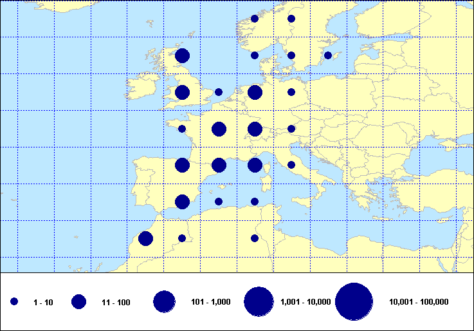The height and width of the screenshot is (331, 474).
Task: Select the large marker in southern Spain
Action: [182, 202]
